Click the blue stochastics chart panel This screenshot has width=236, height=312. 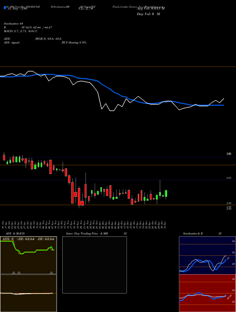[207, 255]
